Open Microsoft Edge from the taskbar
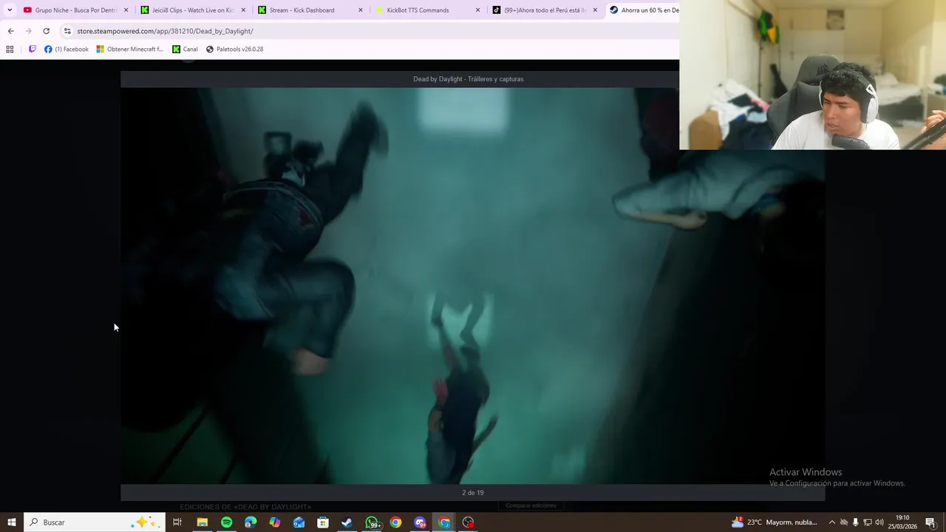The width and height of the screenshot is (946, 532). [x=251, y=522]
